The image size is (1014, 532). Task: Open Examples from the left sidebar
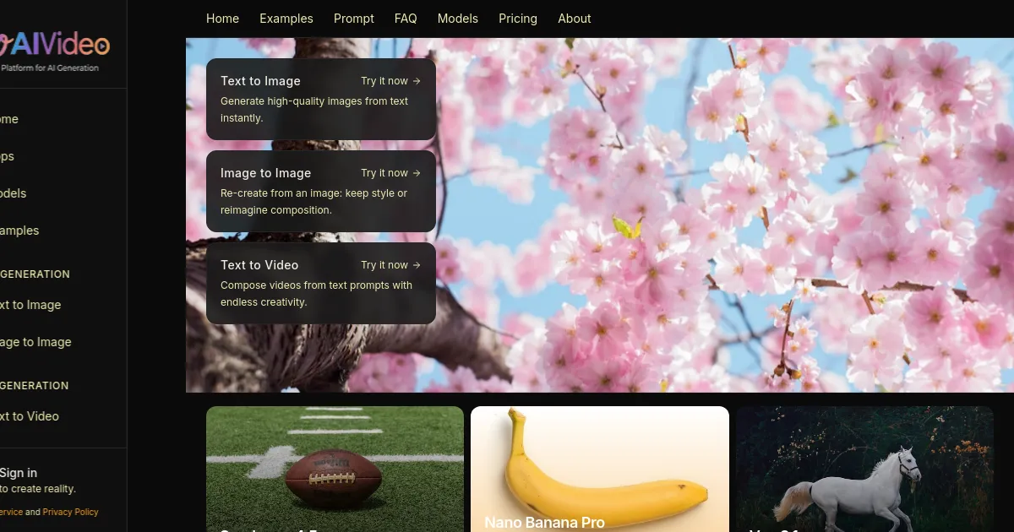pyautogui.click(x=19, y=231)
